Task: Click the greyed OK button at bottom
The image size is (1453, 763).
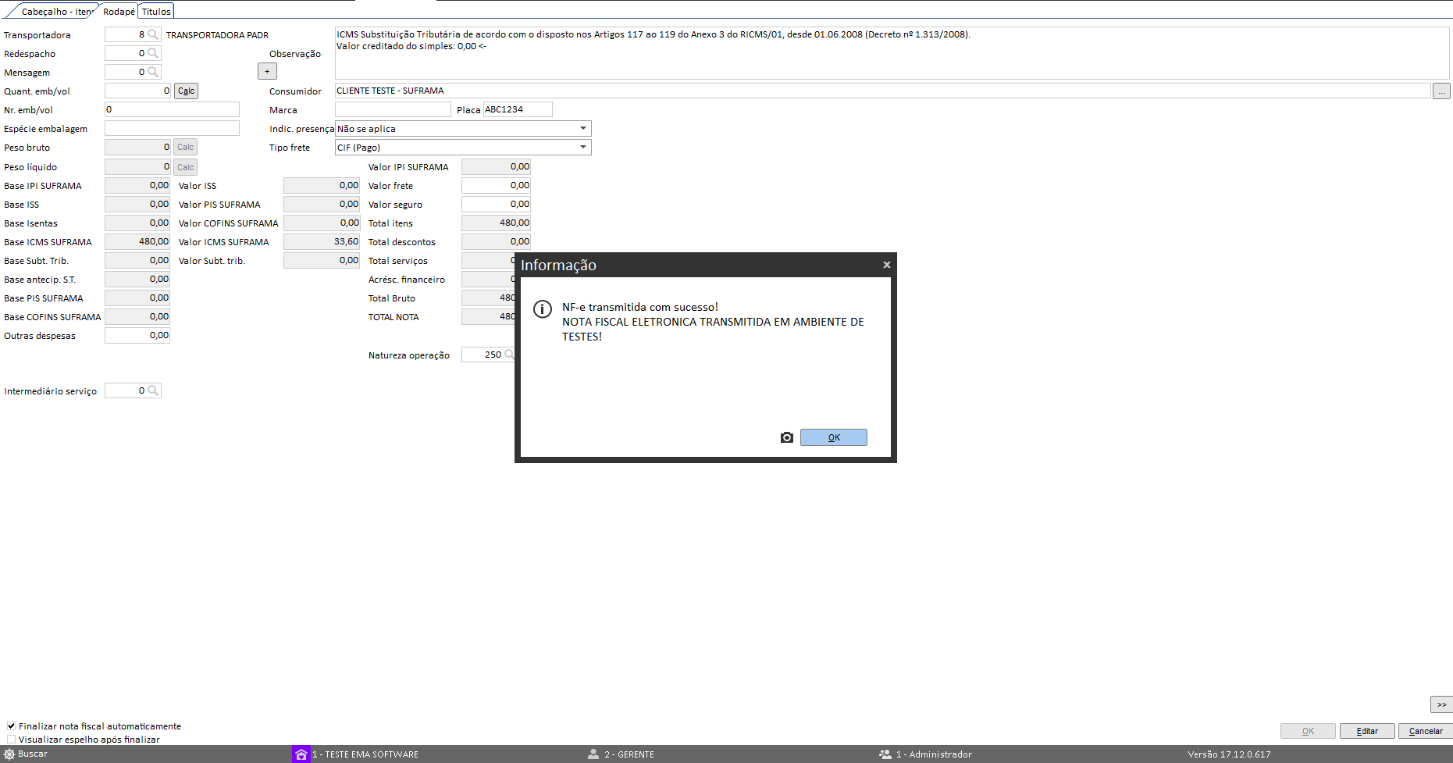Action: tap(1308, 731)
